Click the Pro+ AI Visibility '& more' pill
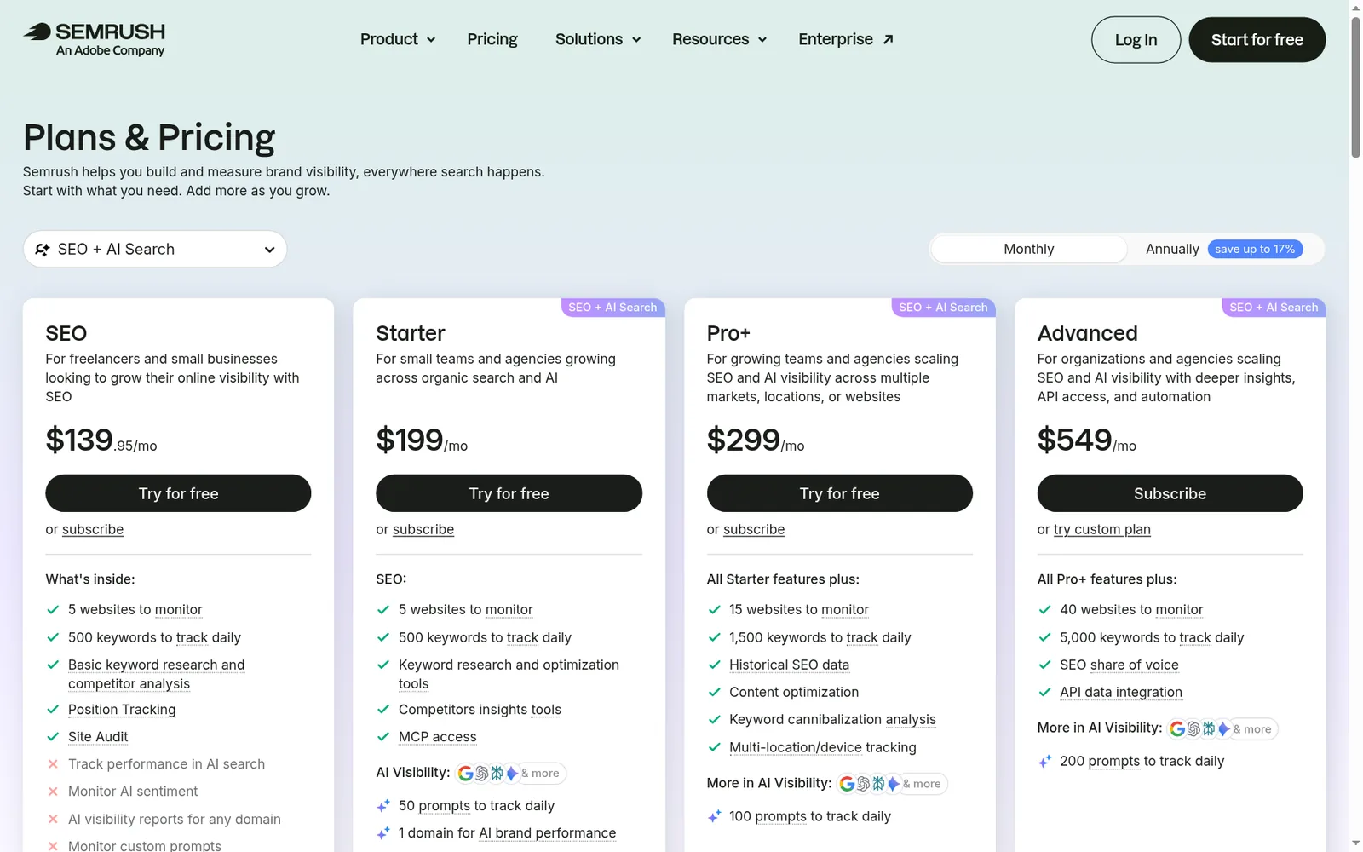This screenshot has height=852, width=1363. click(x=922, y=784)
